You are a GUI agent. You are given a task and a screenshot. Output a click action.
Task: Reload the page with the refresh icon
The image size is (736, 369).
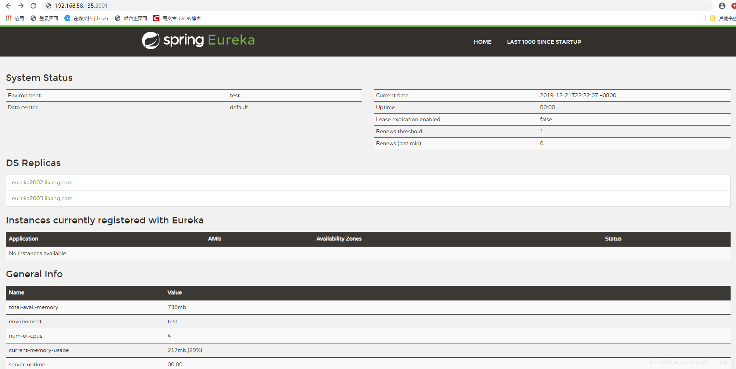(x=33, y=6)
